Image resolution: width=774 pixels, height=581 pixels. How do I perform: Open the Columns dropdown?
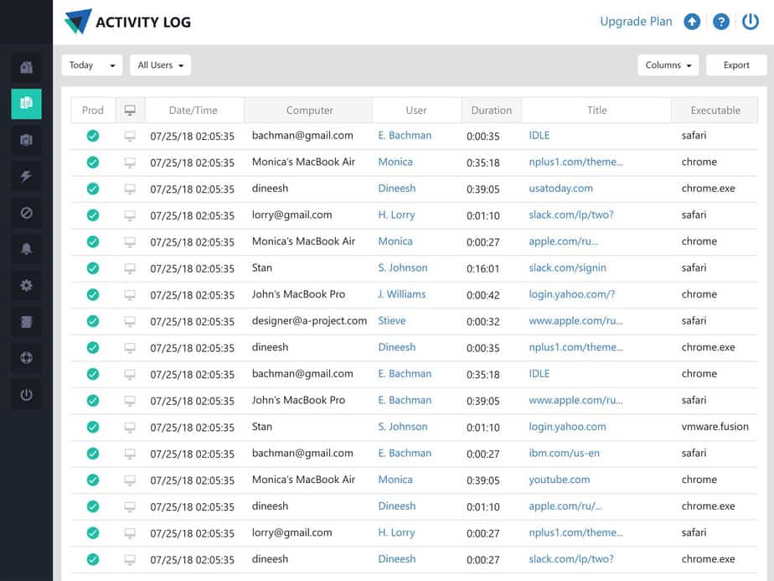click(668, 65)
